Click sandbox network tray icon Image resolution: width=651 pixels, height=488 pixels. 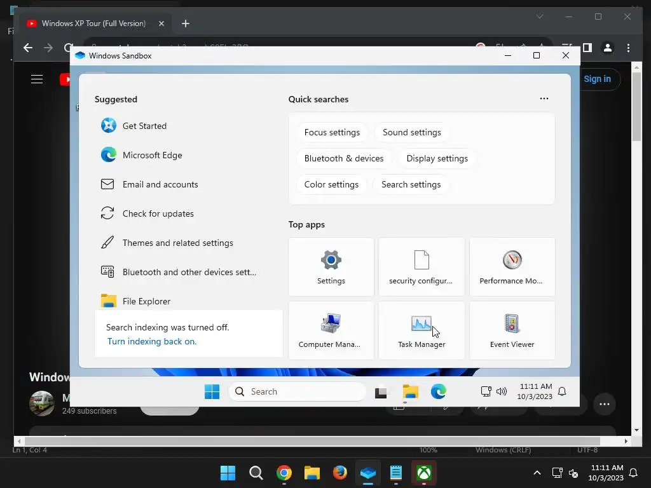(486, 391)
